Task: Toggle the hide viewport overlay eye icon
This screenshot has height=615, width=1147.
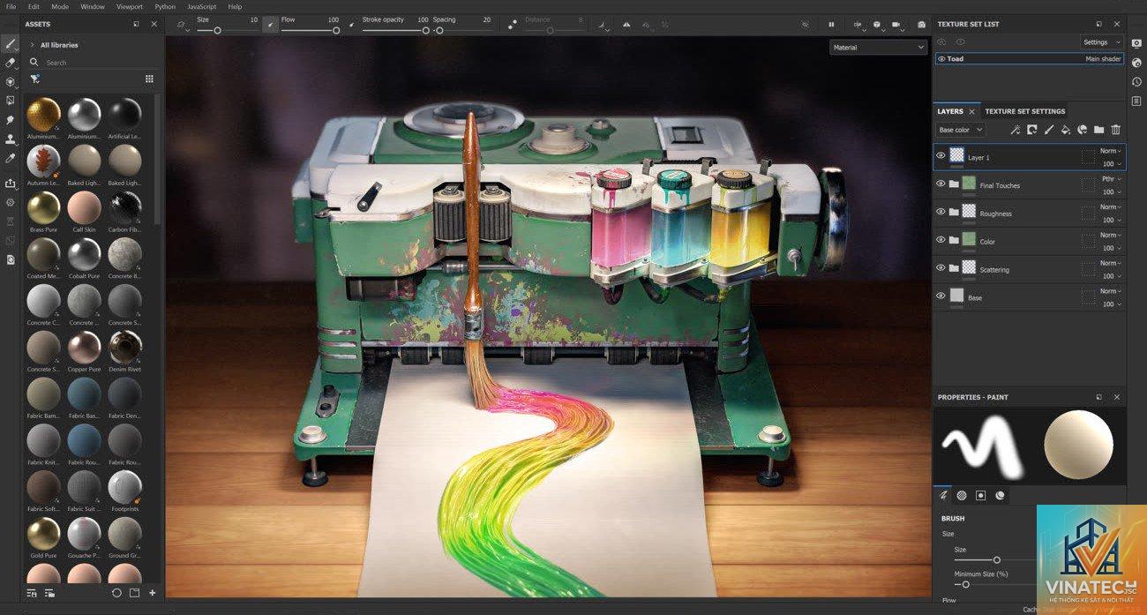Action: coord(805,25)
